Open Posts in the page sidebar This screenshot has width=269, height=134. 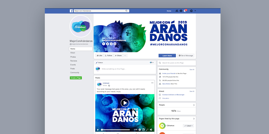(x=72, y=69)
